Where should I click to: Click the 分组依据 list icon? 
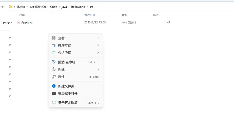[54, 53]
